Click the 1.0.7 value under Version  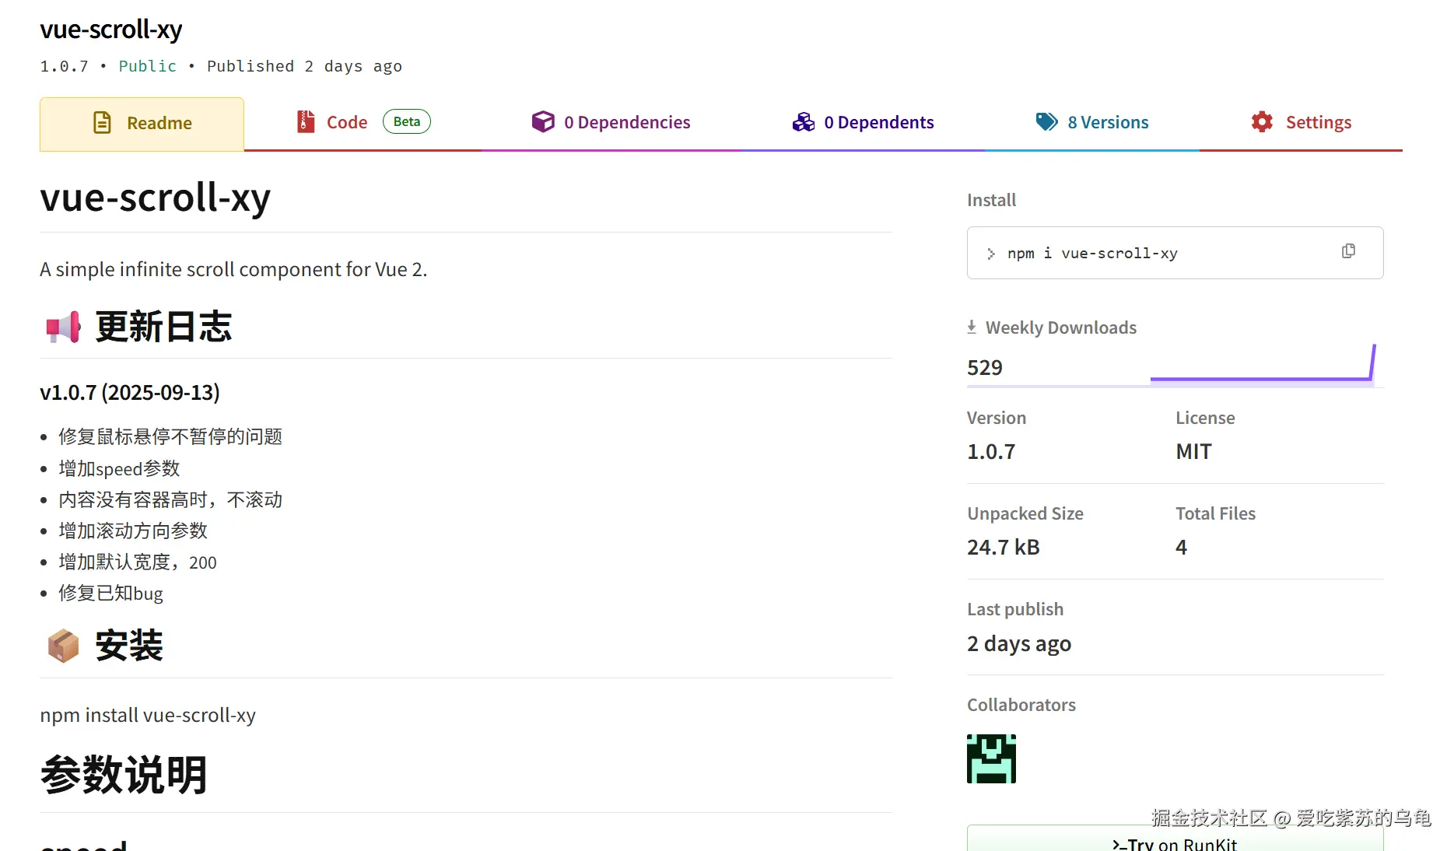coord(991,452)
